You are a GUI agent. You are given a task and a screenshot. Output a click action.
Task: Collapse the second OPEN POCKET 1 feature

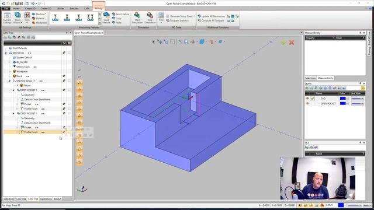tap(13, 114)
